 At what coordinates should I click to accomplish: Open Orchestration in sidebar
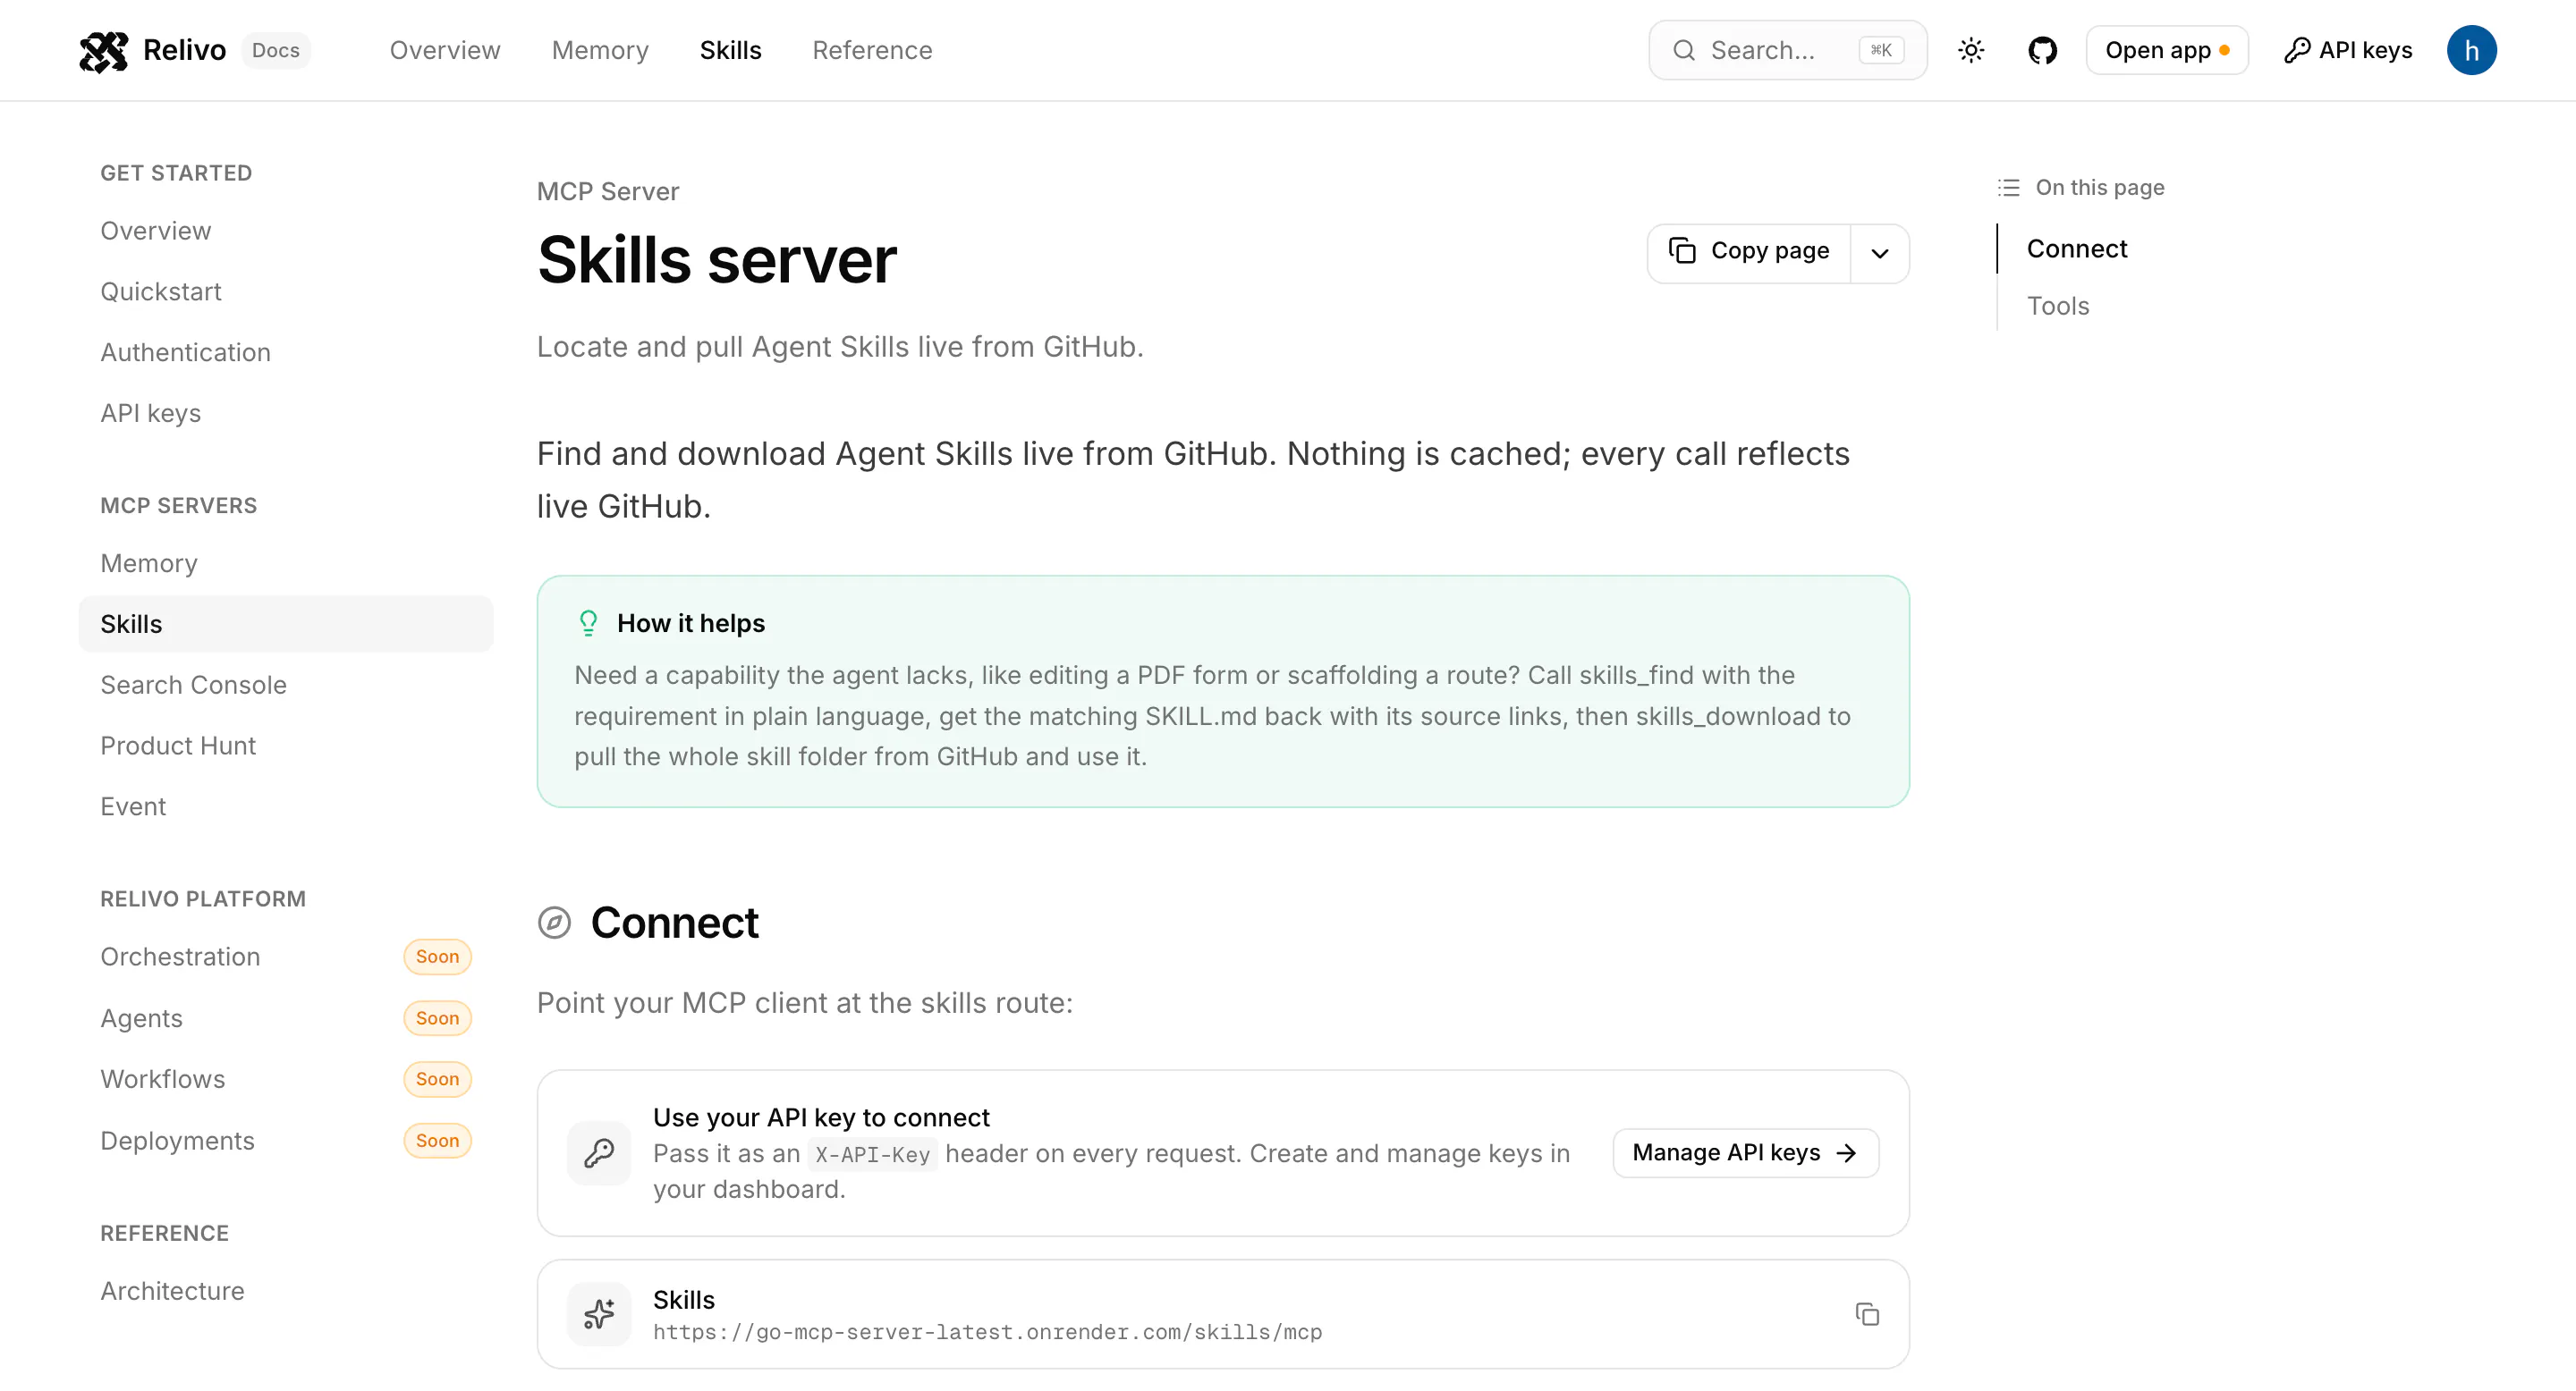pos(285,957)
